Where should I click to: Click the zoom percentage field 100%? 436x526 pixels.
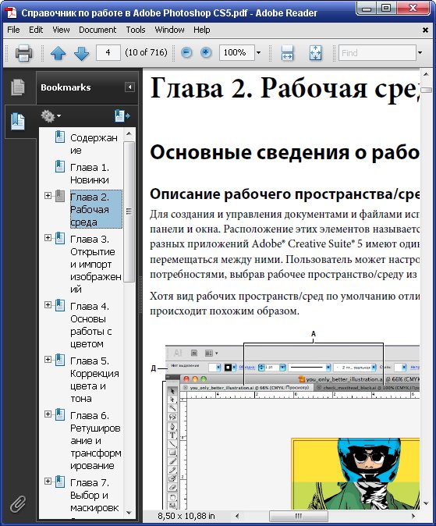[x=237, y=52]
